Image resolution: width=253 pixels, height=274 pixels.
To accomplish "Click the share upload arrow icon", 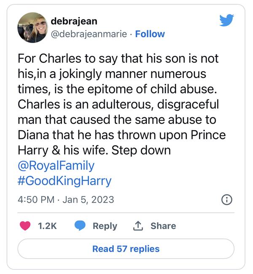I will pos(138,226).
